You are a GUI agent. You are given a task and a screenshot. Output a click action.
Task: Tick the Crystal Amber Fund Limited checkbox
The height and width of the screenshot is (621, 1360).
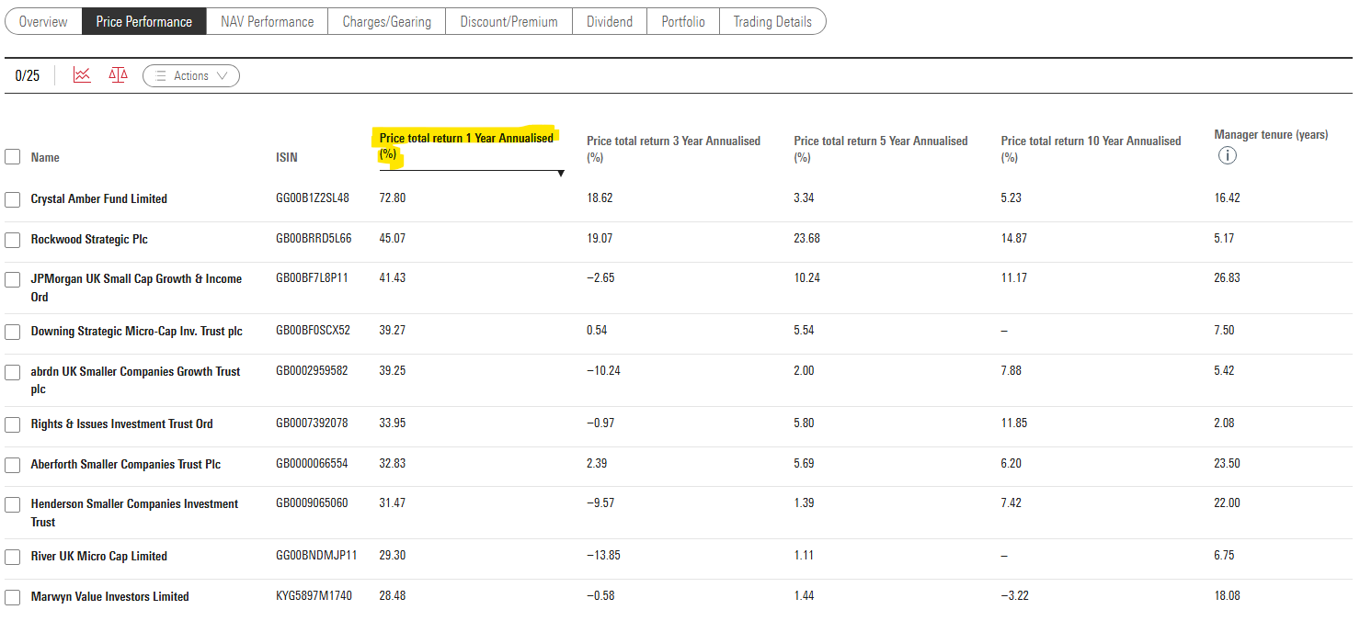click(x=12, y=199)
